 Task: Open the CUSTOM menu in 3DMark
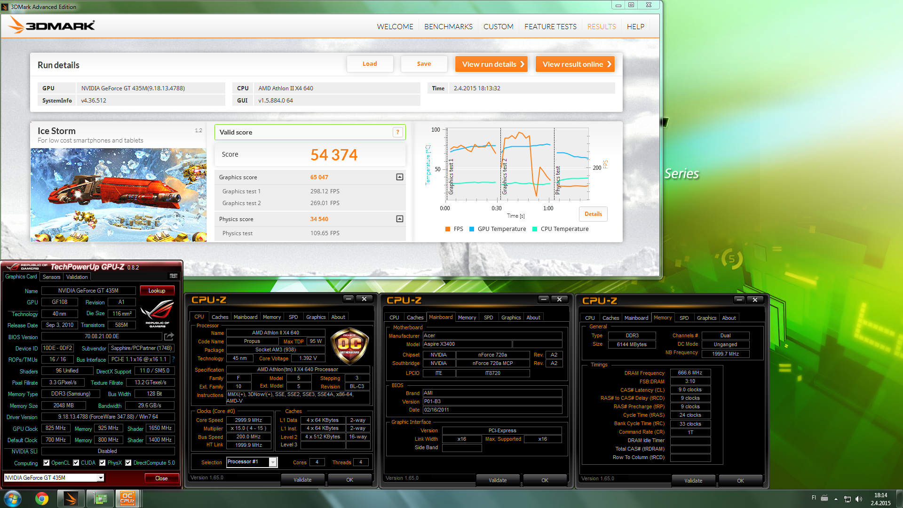tap(498, 27)
